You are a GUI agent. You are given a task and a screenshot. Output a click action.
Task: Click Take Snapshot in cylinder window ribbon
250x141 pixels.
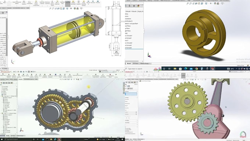79,3
